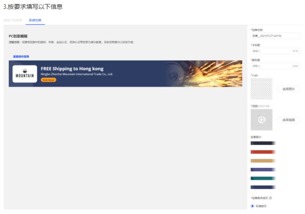Select the 旺铺首页 radio button

[253, 206]
